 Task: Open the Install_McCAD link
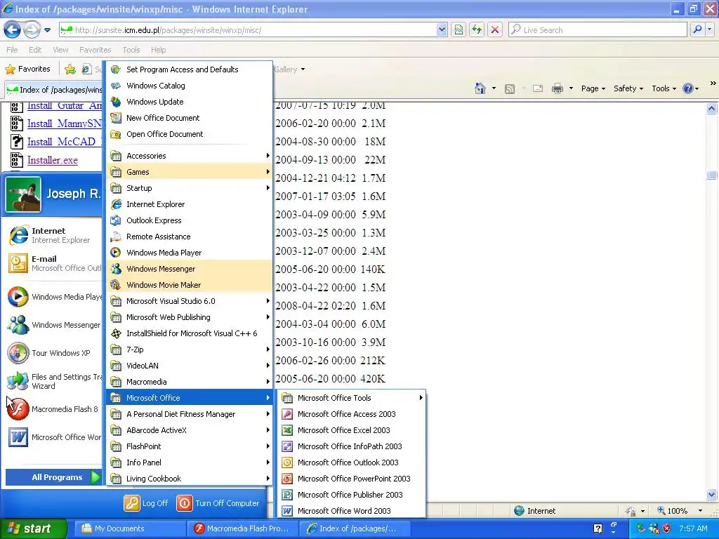point(64,142)
